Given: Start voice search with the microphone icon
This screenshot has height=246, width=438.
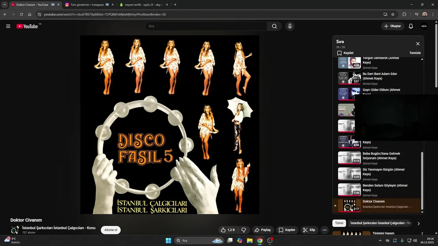Looking at the screenshot, I should [x=290, y=26].
